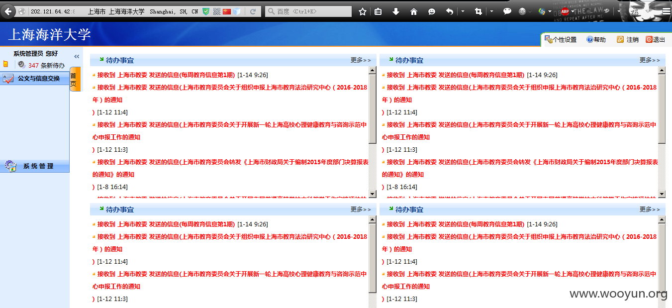Click 更多>> in bottom-left 待办事宜 panel
672x308 pixels.
point(361,209)
